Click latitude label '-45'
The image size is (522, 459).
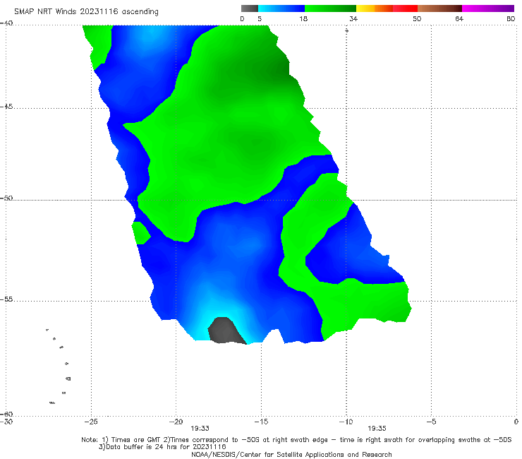pyautogui.click(x=6, y=107)
